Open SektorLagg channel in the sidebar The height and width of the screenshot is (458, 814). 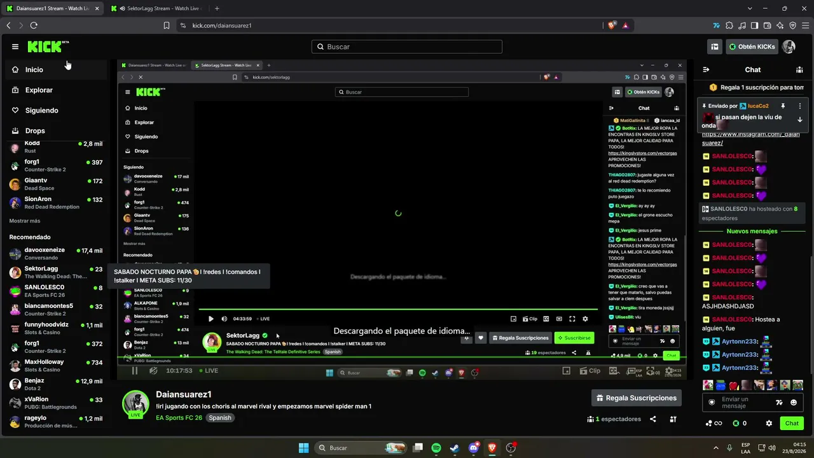(x=55, y=272)
